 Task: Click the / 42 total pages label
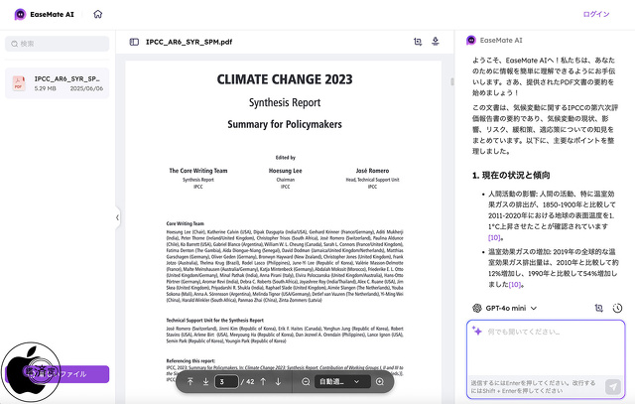[x=248, y=382]
